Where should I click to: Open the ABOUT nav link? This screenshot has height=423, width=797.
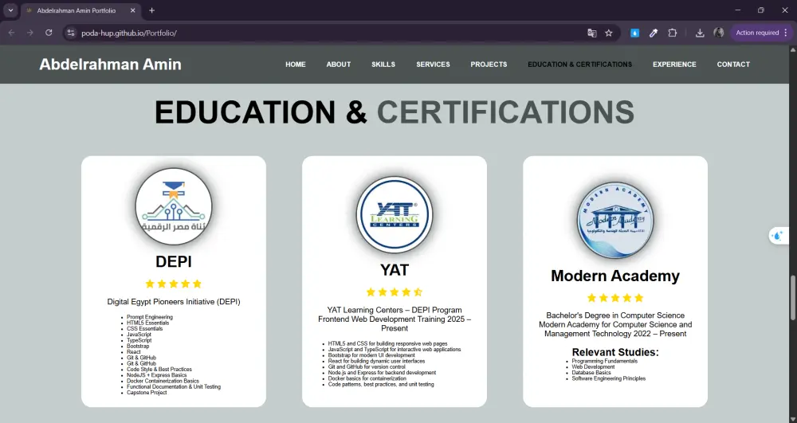point(339,65)
